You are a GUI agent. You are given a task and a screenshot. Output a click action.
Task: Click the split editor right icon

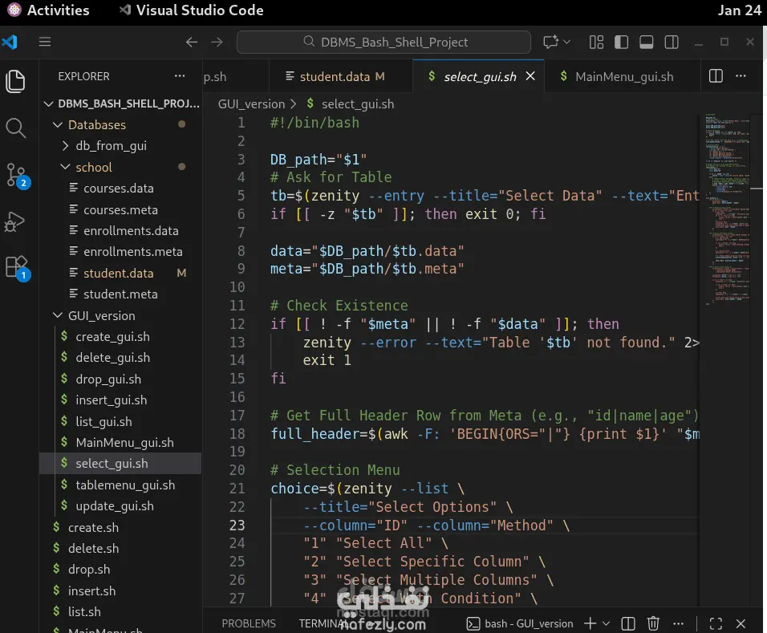[716, 76]
